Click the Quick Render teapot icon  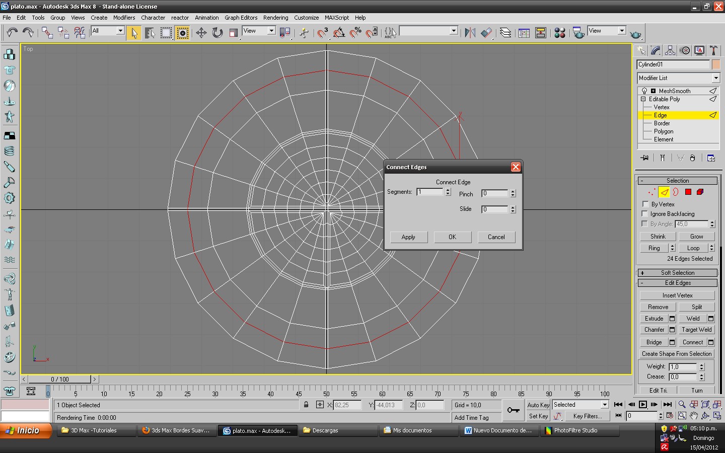635,34
